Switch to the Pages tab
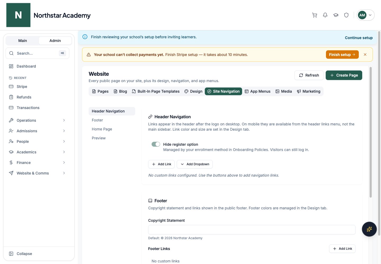Image resolution: width=381 pixels, height=264 pixels. tap(100, 91)
